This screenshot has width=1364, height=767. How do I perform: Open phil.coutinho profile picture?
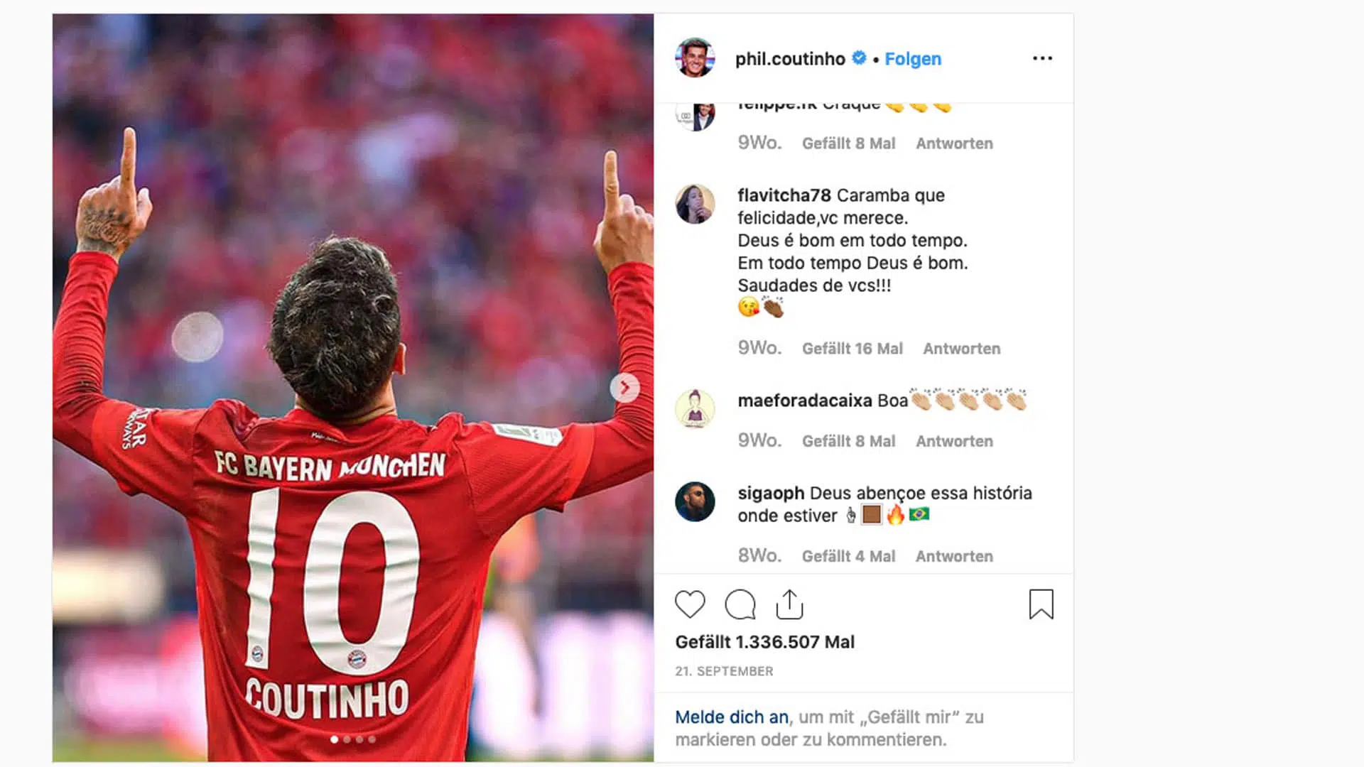point(695,58)
